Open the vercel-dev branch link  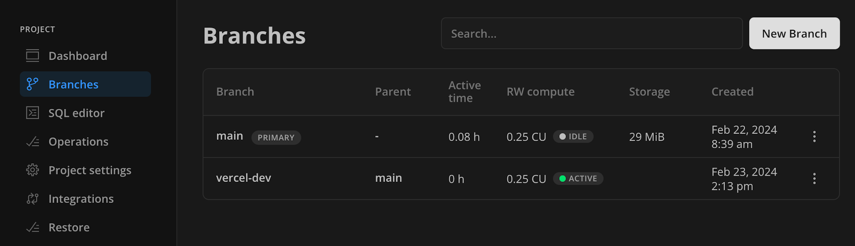(244, 178)
